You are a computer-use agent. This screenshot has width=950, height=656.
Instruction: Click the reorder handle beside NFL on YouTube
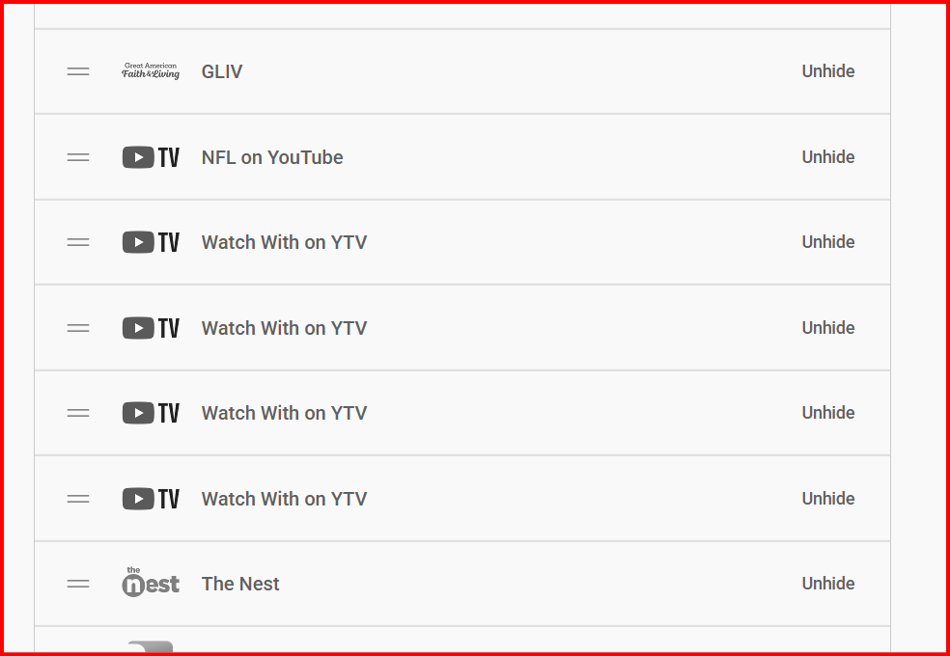coord(78,157)
